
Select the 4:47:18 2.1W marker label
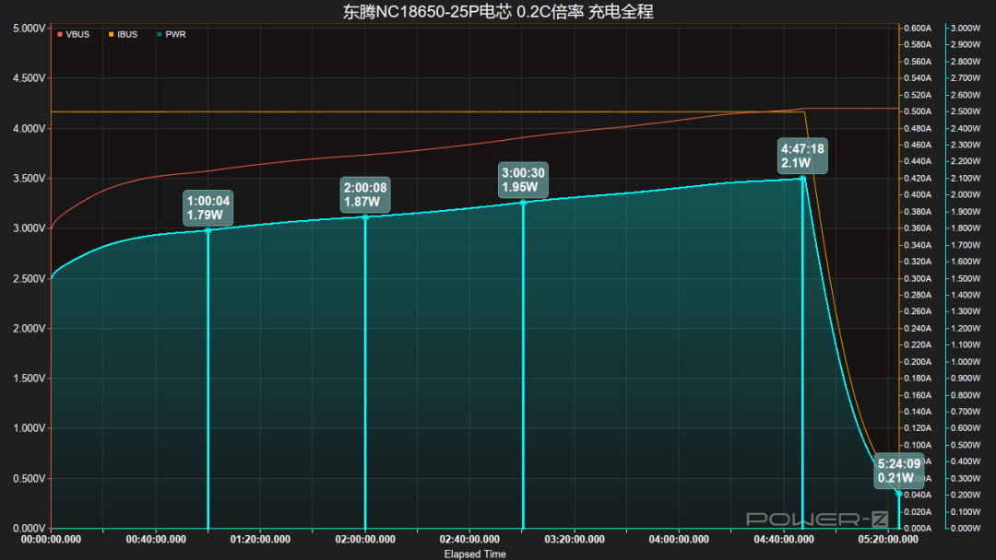click(802, 156)
